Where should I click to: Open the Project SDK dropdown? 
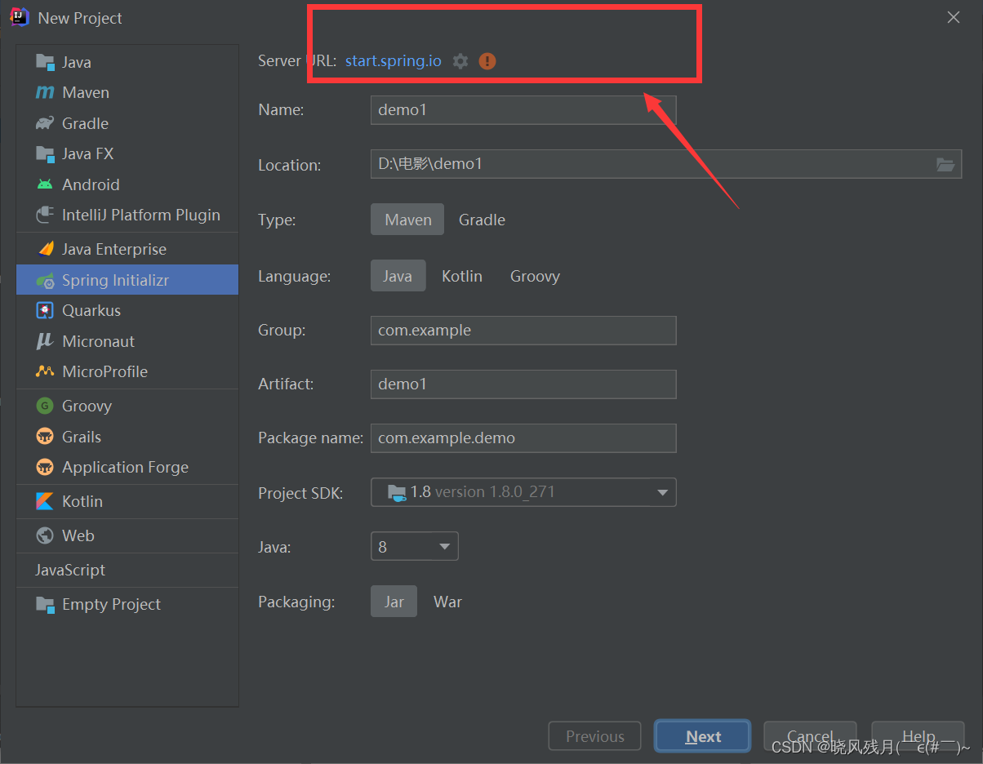click(523, 492)
